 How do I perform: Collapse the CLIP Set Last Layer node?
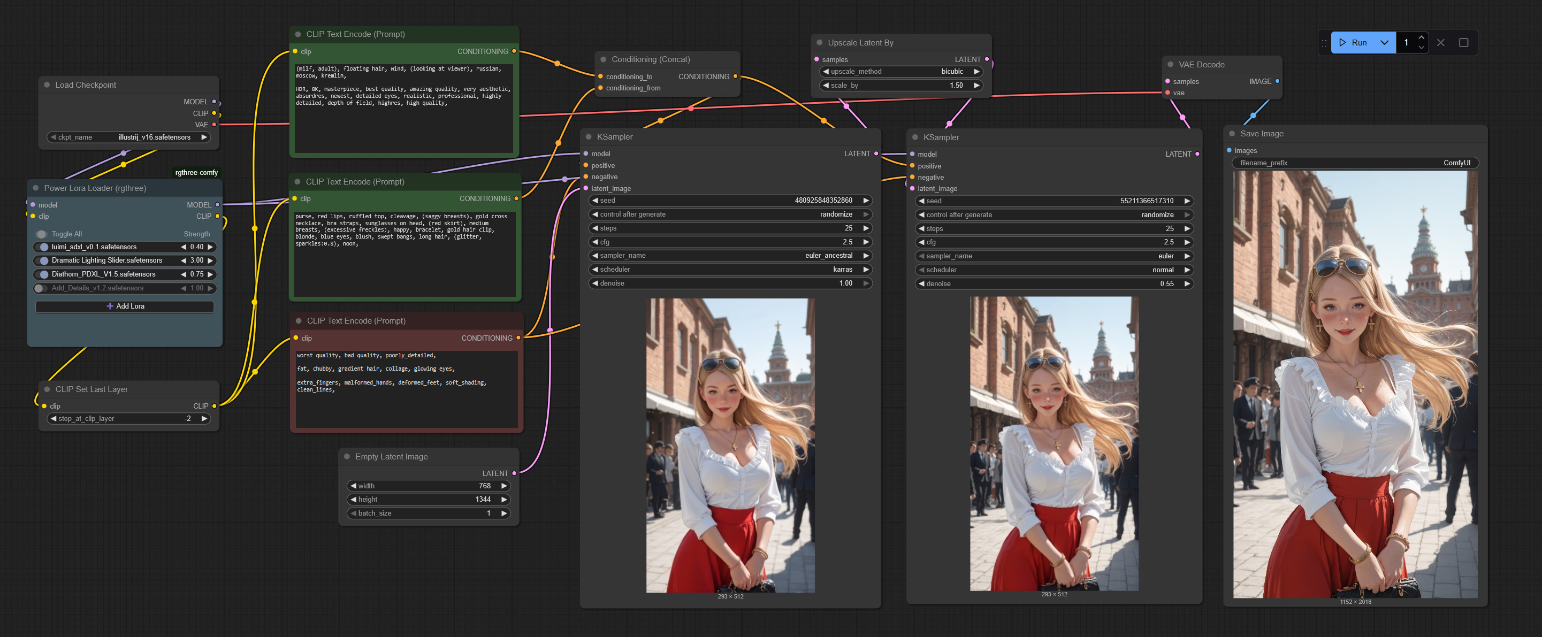click(47, 389)
